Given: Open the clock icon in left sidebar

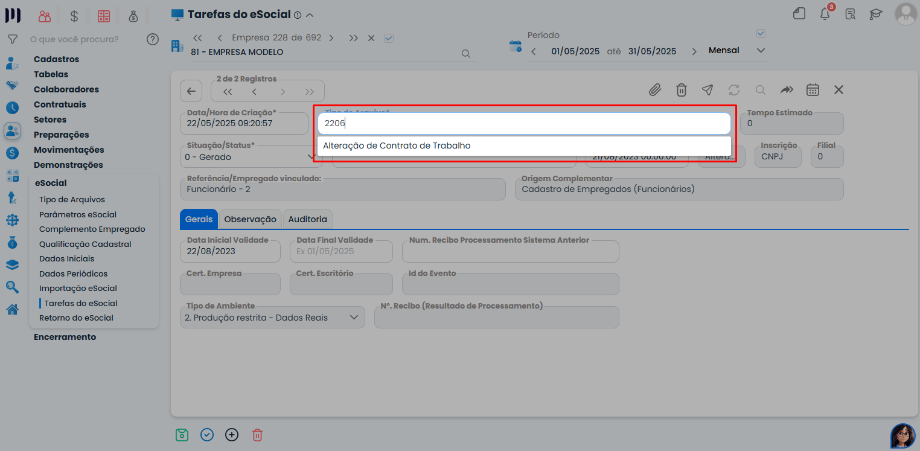Looking at the screenshot, I should (x=12, y=107).
